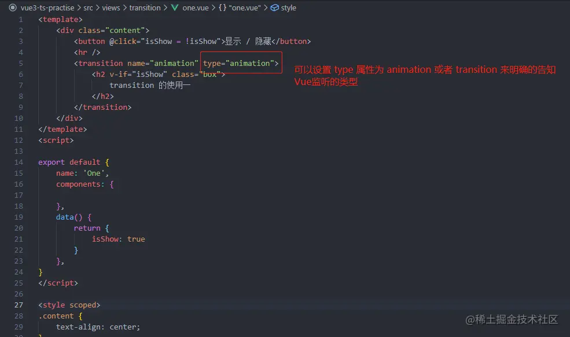This screenshot has width=570, height=337.
Task: Select the views breadcrumb segment
Action: 111,8
